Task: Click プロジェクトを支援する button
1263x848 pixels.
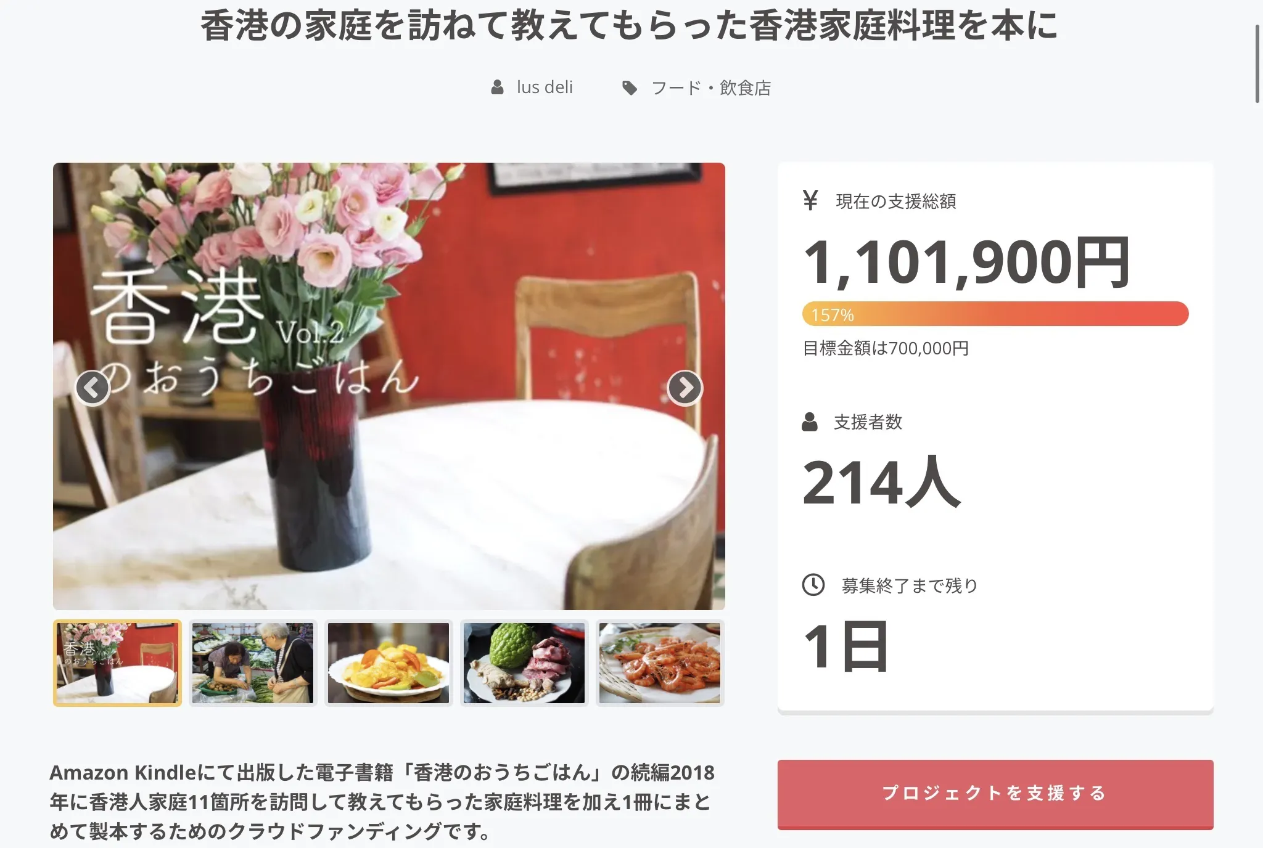Action: click(995, 794)
